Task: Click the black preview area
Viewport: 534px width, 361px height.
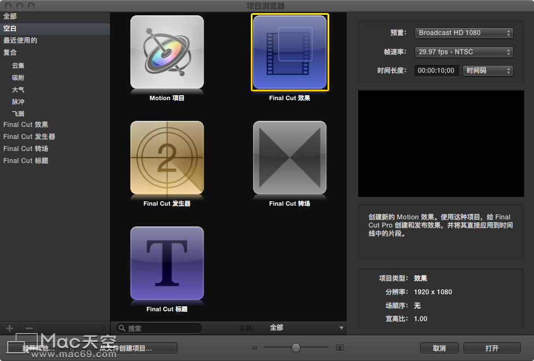Action: coord(441,143)
